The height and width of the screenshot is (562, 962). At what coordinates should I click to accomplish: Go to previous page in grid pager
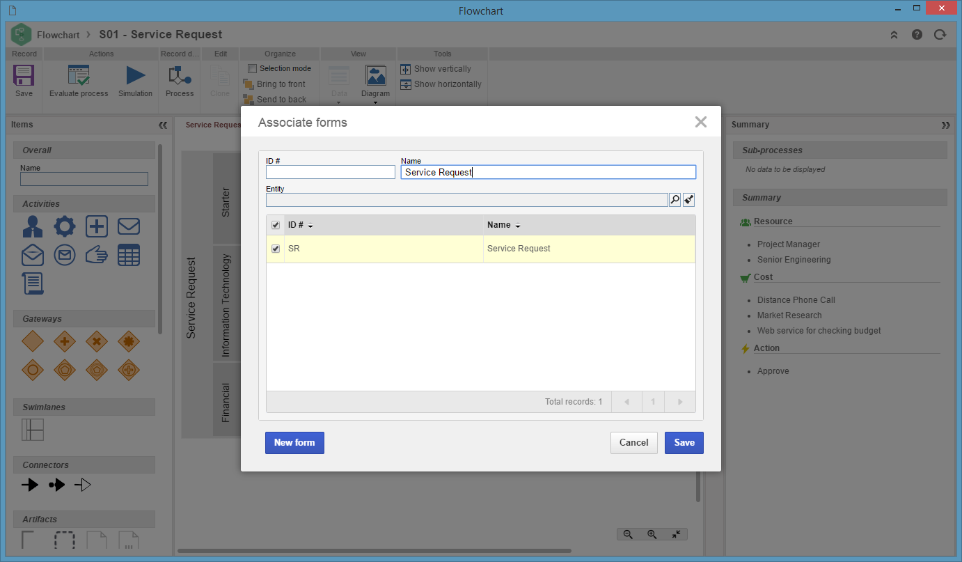coord(627,402)
